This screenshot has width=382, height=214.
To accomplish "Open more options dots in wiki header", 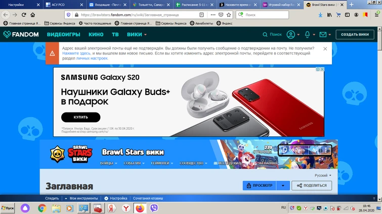I will (x=326, y=150).
